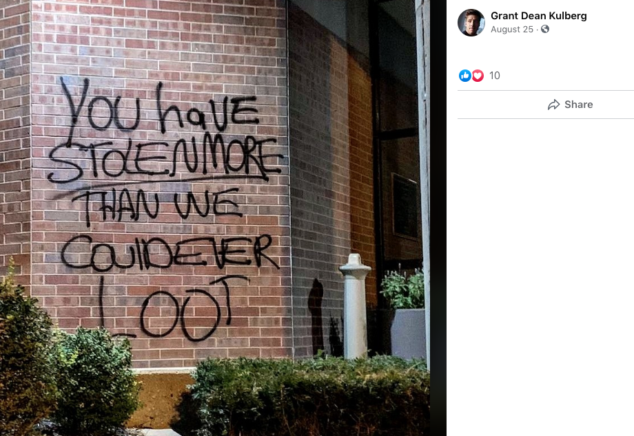The width and height of the screenshot is (634, 436).
Task: Click the curved arrow Share icon
Action: [553, 105]
